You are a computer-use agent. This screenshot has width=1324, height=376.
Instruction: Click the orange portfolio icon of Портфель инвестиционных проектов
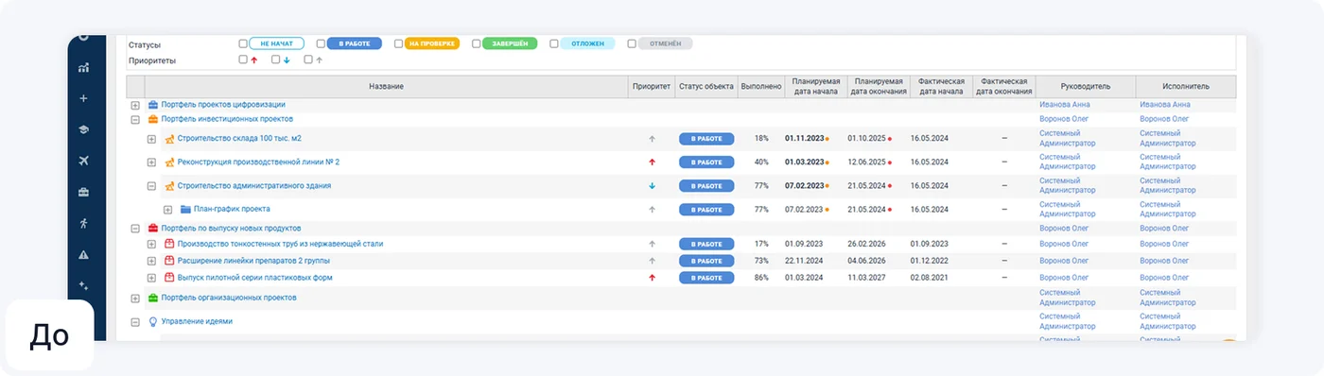click(x=153, y=119)
